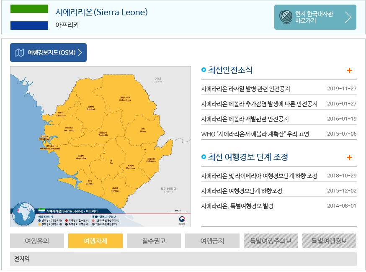Screen dimensions: 366x272
Task: Click the globe icon on the embassy shortcut button
Action: pyautogui.click(x=286, y=17)
